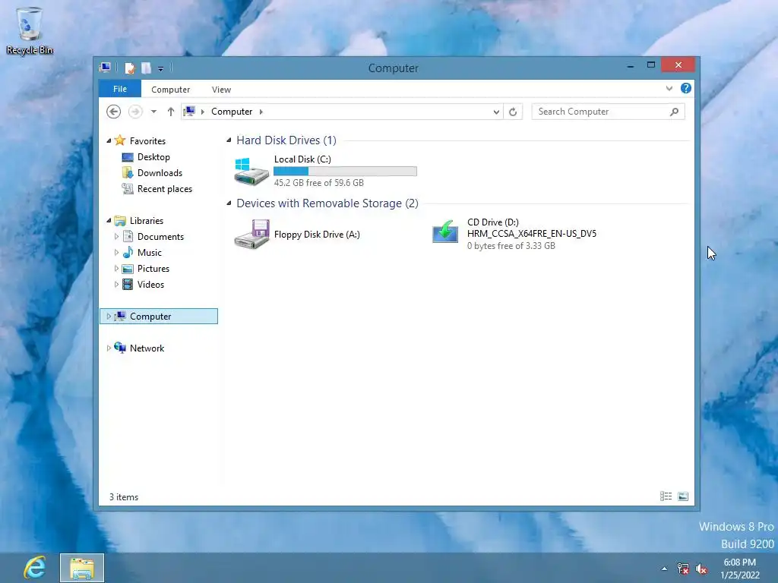Expand arrow after Computer breadcrumb
The image size is (778, 583).
click(261, 112)
